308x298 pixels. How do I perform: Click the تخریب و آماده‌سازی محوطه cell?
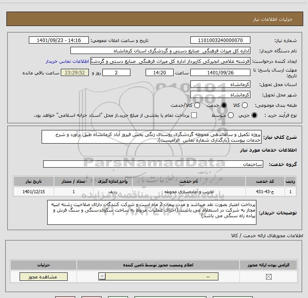click(x=189, y=192)
